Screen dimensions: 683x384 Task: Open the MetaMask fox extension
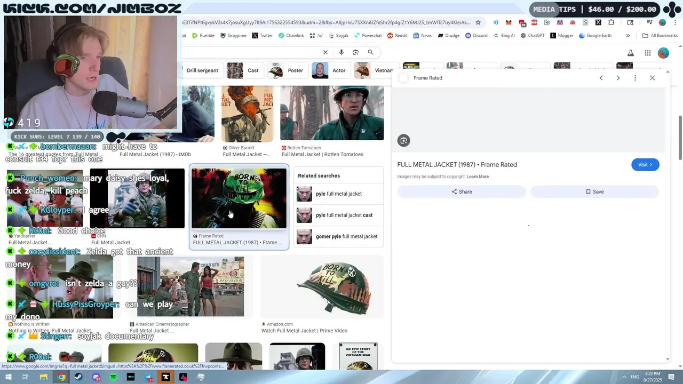[x=509, y=22]
